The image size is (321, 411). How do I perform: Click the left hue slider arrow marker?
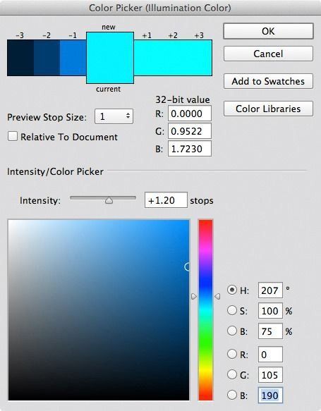(194, 297)
